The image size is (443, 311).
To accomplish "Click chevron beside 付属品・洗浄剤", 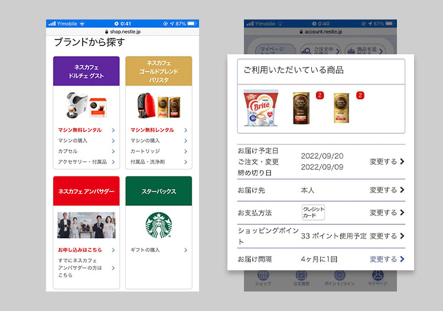I will click(185, 162).
